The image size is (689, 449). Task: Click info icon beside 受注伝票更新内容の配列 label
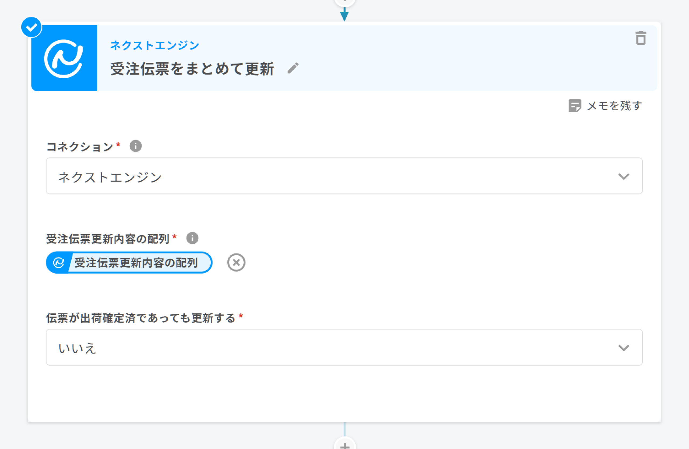click(192, 238)
